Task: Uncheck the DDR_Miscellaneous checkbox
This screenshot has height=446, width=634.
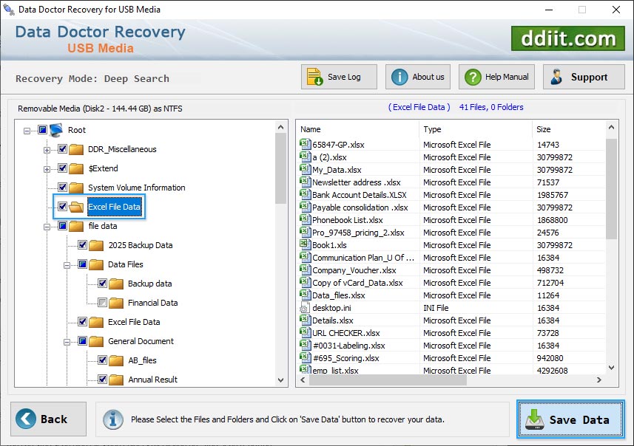Action: (62, 148)
